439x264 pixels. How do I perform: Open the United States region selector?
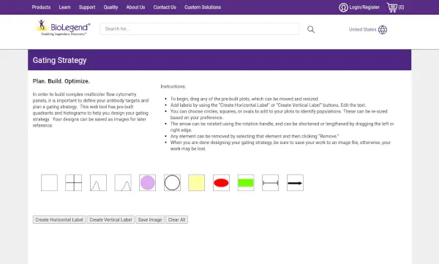[368, 30]
